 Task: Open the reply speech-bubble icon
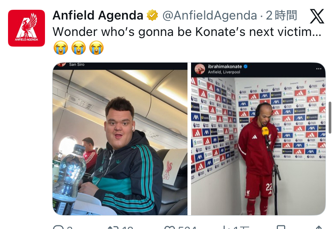point(58,228)
